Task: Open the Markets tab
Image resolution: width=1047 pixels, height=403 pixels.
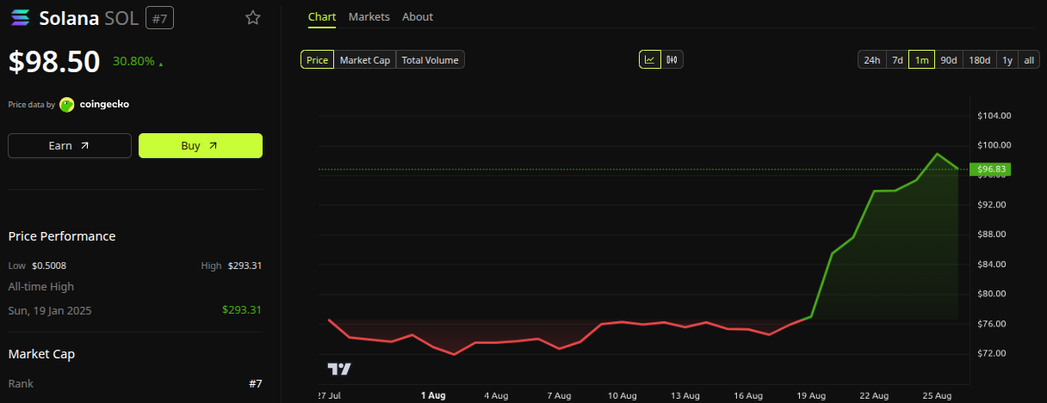Action: (x=369, y=16)
